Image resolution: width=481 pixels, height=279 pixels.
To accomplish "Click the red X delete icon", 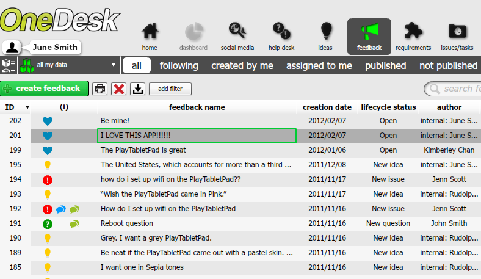I will tap(119, 89).
